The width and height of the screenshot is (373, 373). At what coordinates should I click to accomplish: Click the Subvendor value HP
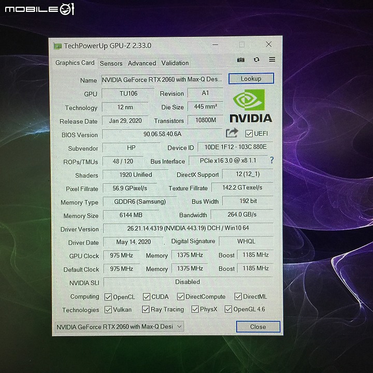(131, 148)
